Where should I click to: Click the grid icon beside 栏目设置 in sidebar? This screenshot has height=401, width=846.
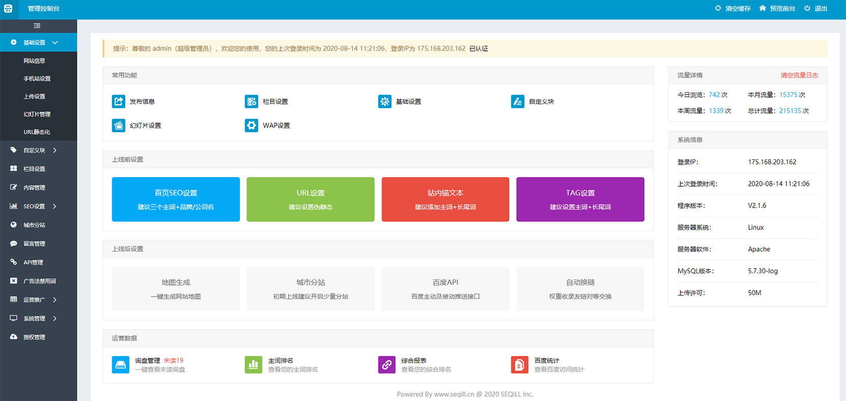pyautogui.click(x=14, y=168)
